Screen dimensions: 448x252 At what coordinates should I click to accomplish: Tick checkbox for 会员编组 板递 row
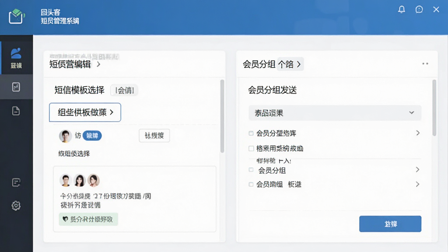click(251, 184)
